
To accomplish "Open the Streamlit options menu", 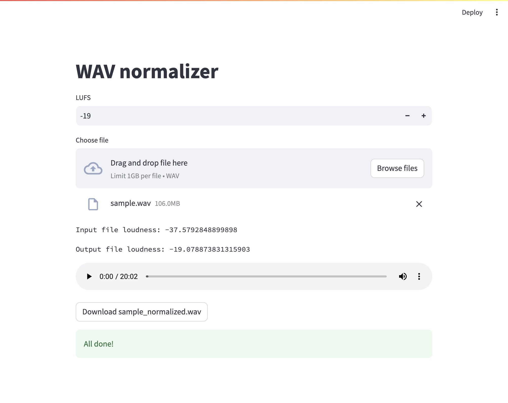I will coord(497,12).
